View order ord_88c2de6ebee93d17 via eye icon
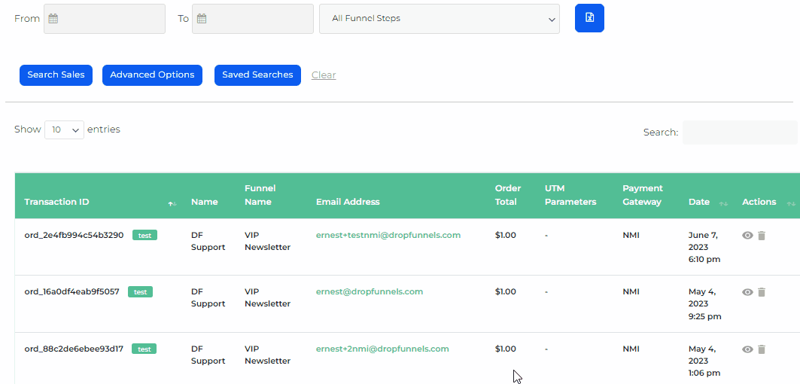800x384 pixels. [x=747, y=349]
